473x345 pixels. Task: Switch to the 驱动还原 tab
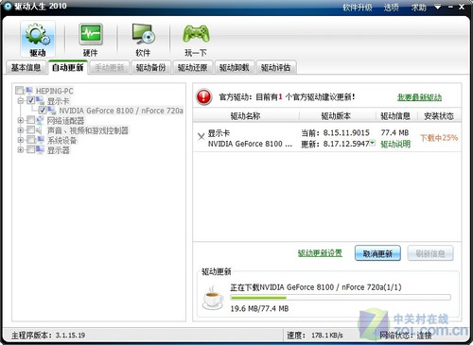point(192,67)
